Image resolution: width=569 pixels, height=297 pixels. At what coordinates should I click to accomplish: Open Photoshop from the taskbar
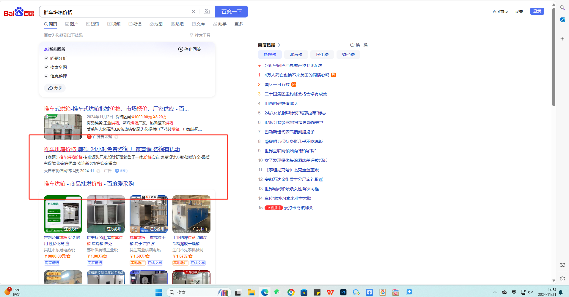(343, 292)
